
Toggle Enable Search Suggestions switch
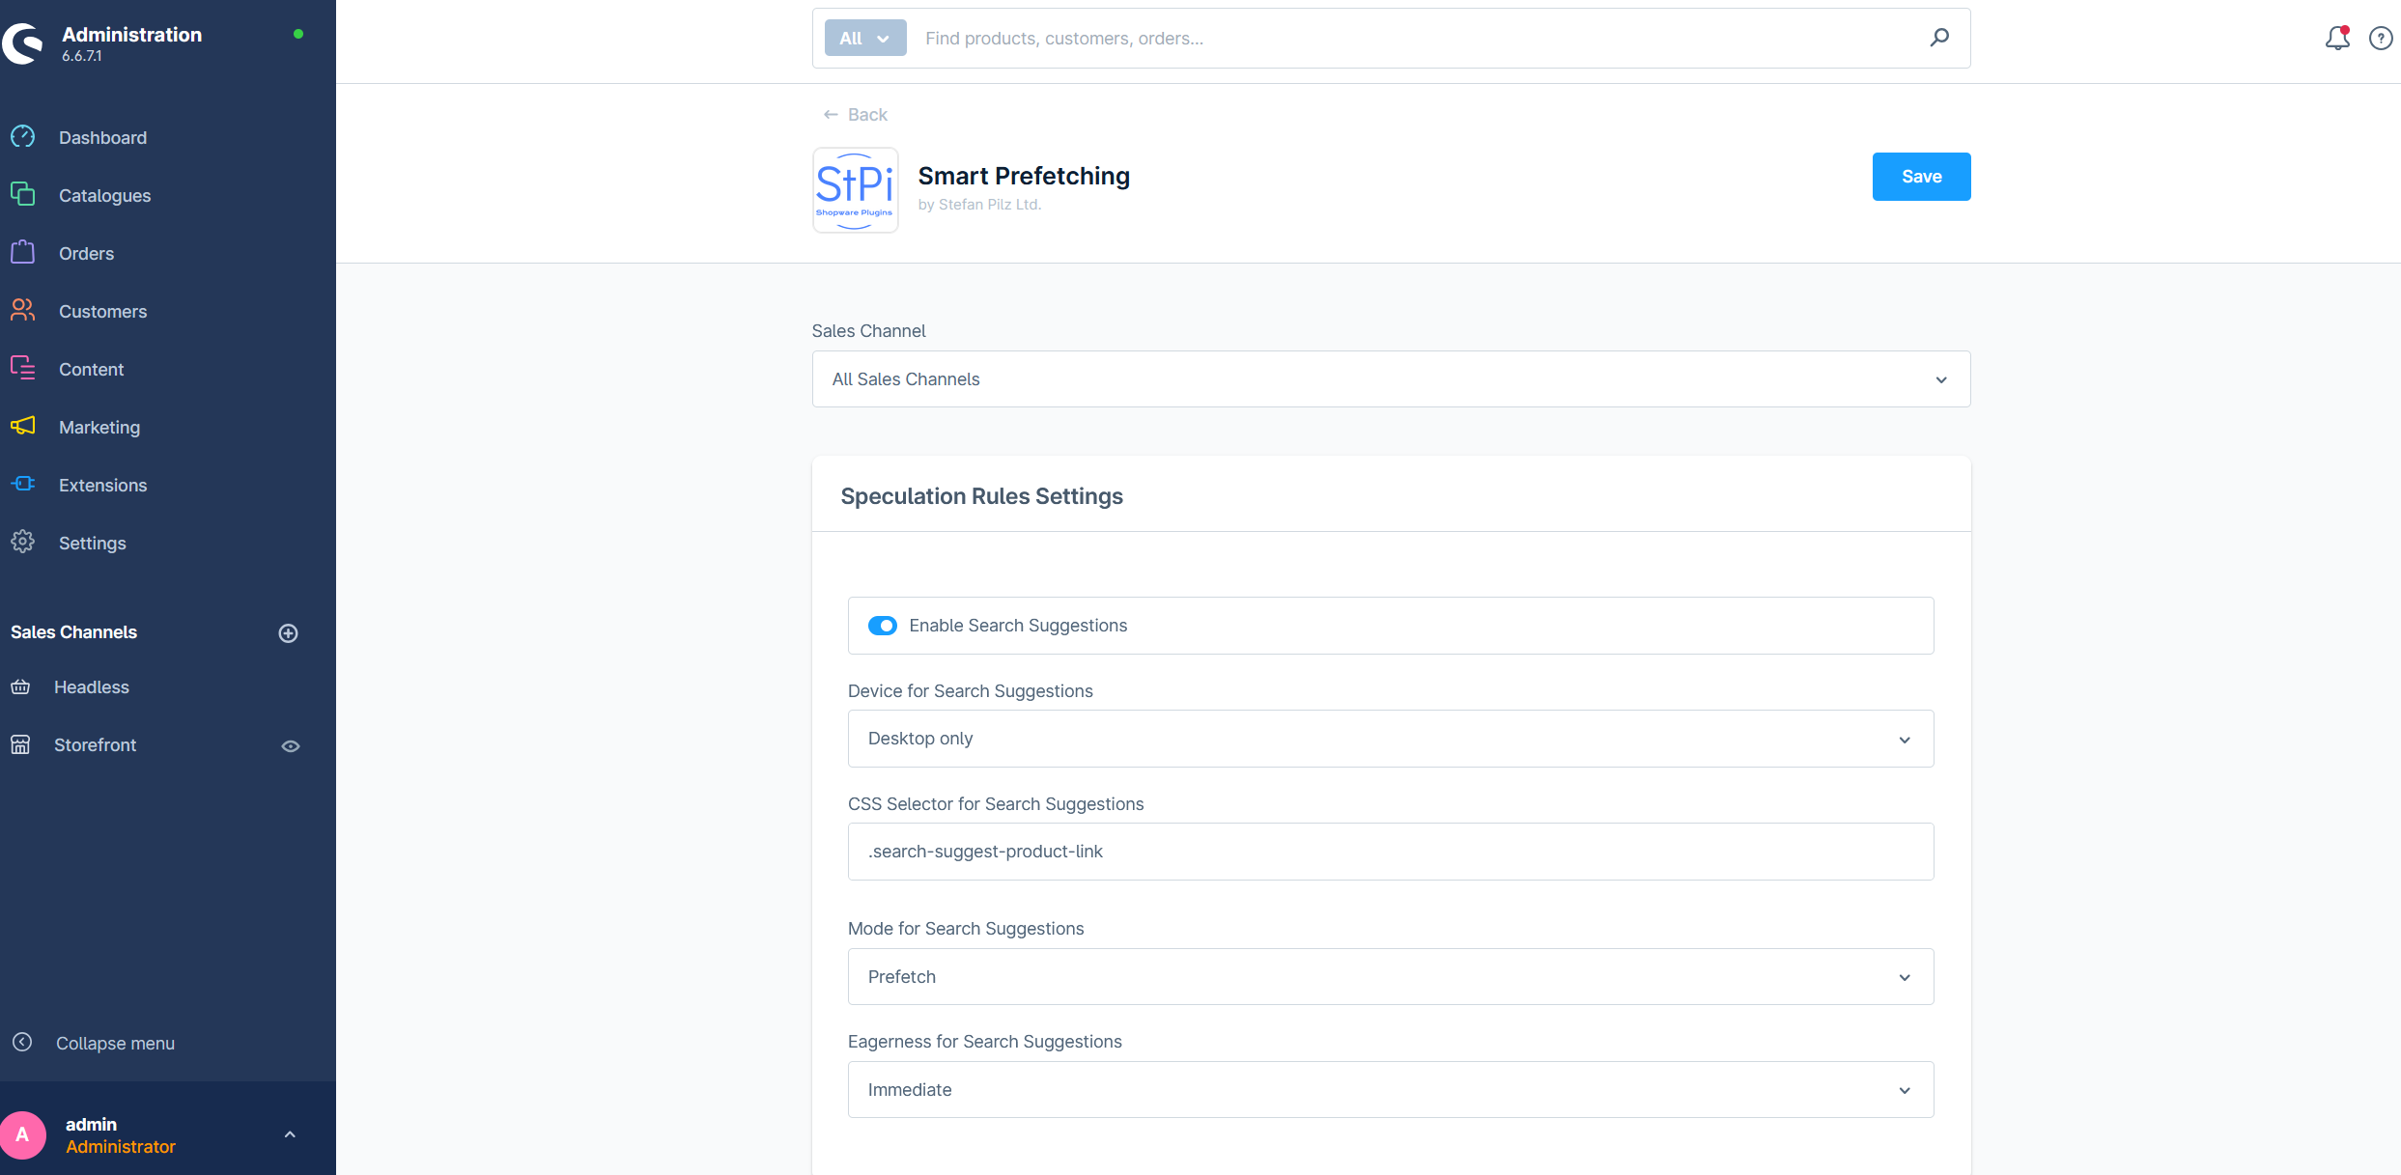pyautogui.click(x=883, y=626)
